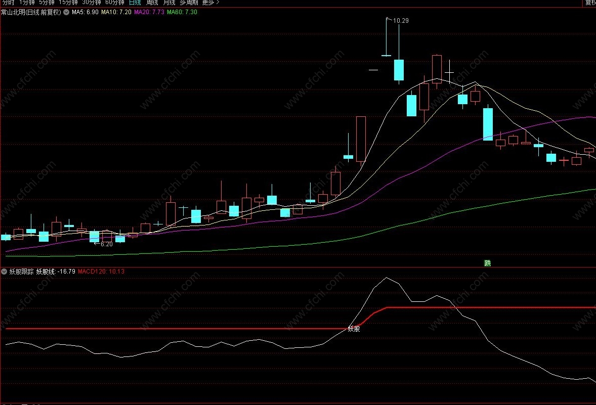Image resolution: width=596 pixels, height=405 pixels.
Task: Expand the 更多 more periods menu
Action: [210, 3]
